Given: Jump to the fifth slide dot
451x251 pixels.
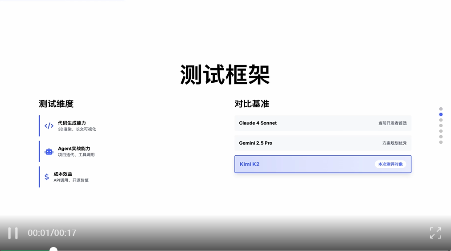Looking at the screenshot, I should tap(441, 131).
